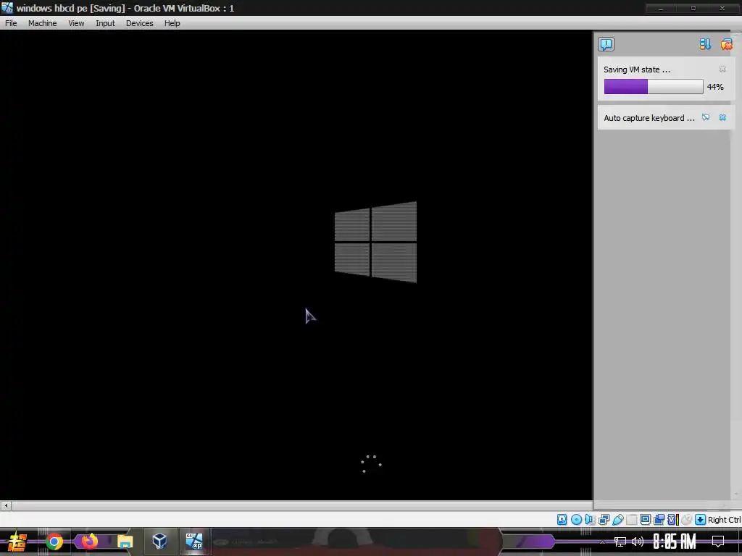Screen dimensions: 742x556
Task: Show hidden tray icons chevron
Action: coord(602,542)
